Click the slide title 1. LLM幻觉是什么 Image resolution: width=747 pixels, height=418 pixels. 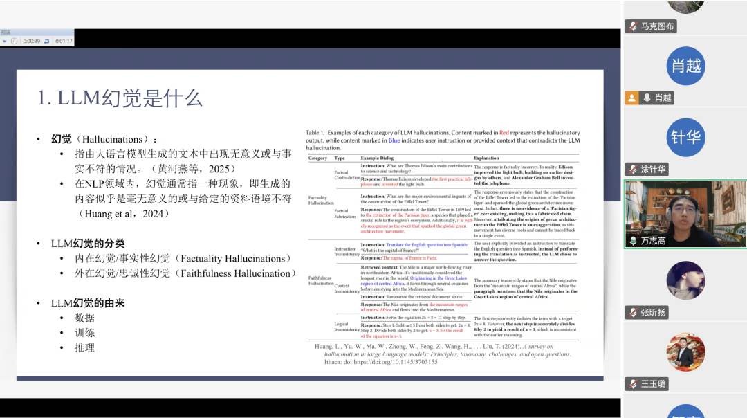click(x=120, y=98)
